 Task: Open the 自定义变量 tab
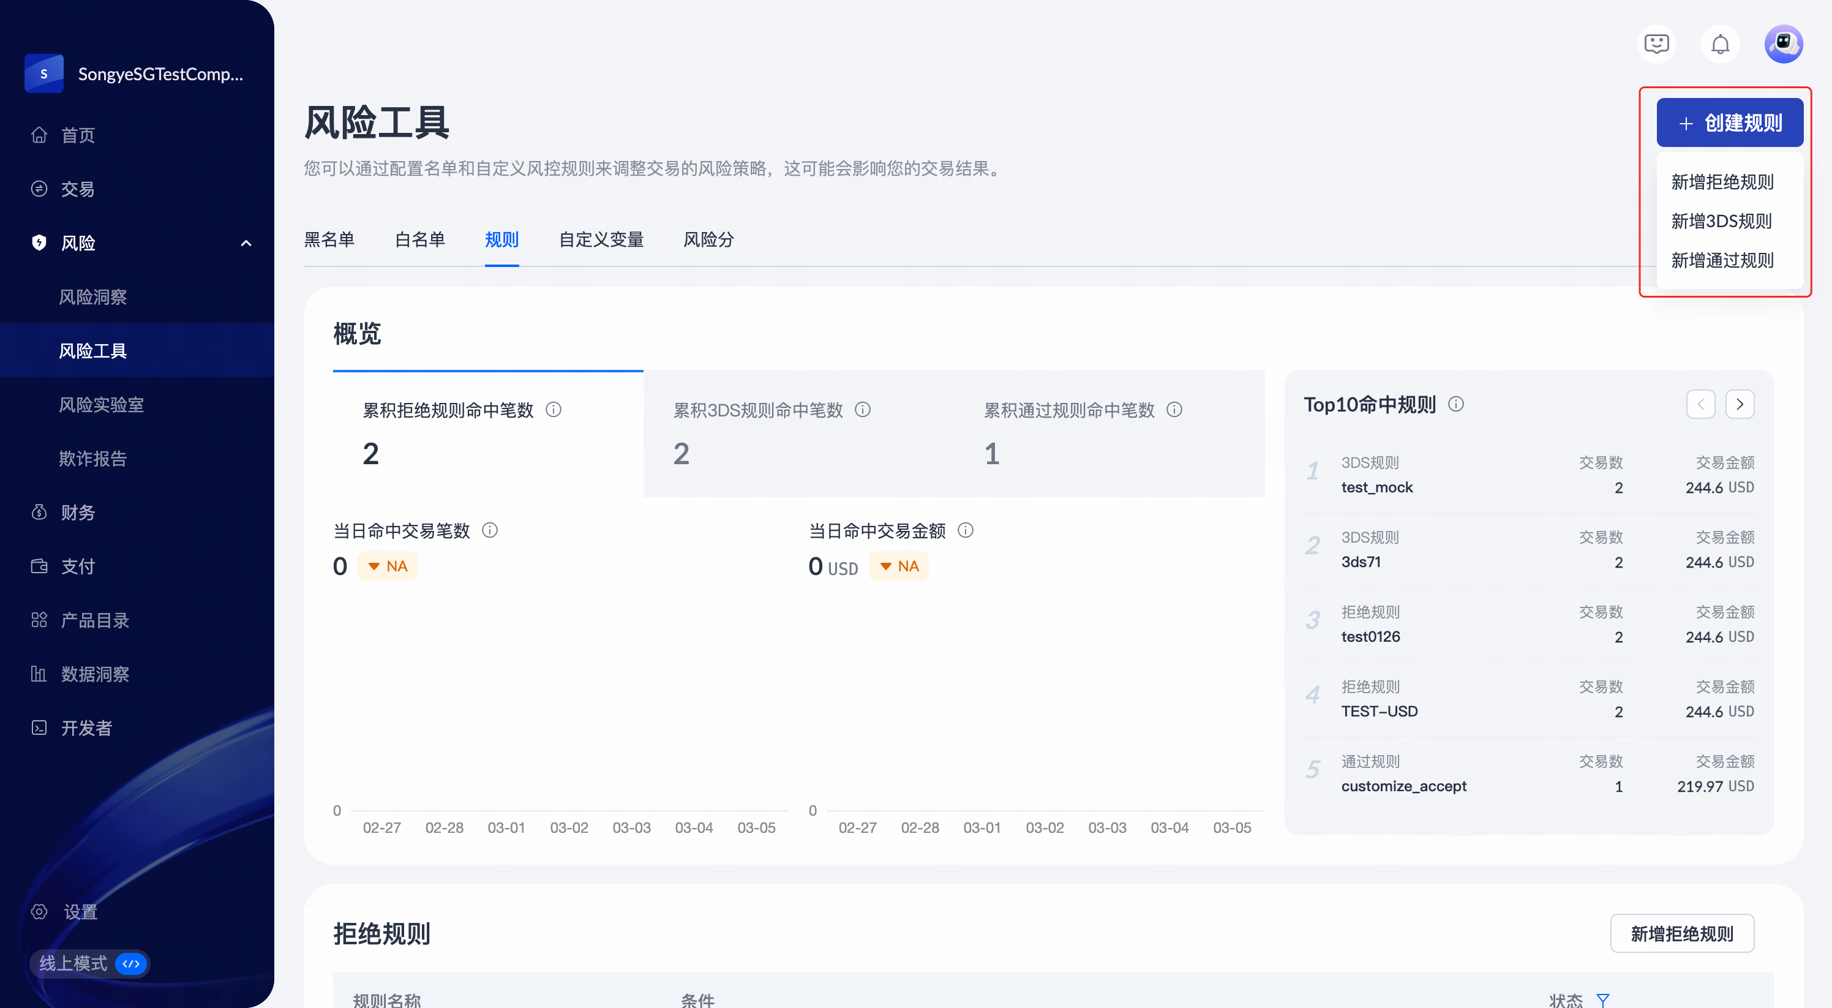(601, 239)
